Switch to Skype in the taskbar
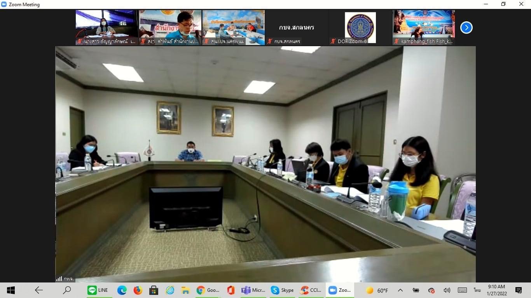This screenshot has height=298, width=531. [x=283, y=290]
